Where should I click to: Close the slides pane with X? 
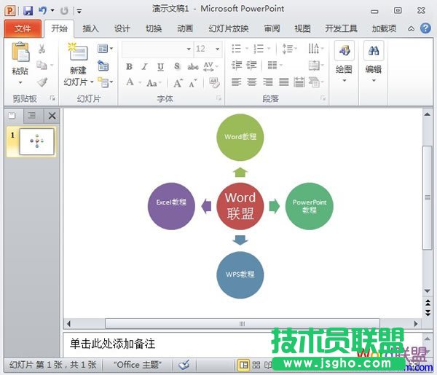coord(52,116)
